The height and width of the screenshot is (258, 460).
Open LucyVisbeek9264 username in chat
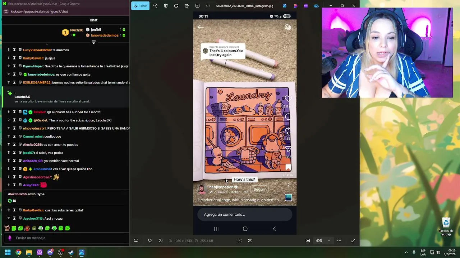[x=37, y=50]
